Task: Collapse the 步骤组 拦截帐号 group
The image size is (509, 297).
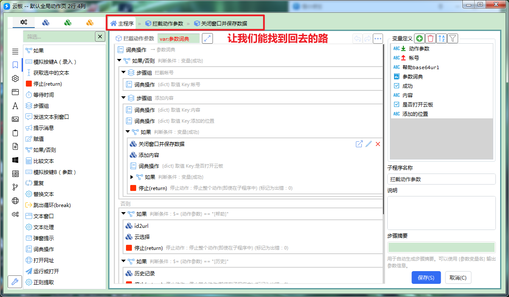Action: 124,73
